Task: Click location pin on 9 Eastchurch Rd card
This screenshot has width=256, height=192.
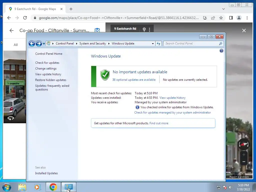Action: (144, 29)
